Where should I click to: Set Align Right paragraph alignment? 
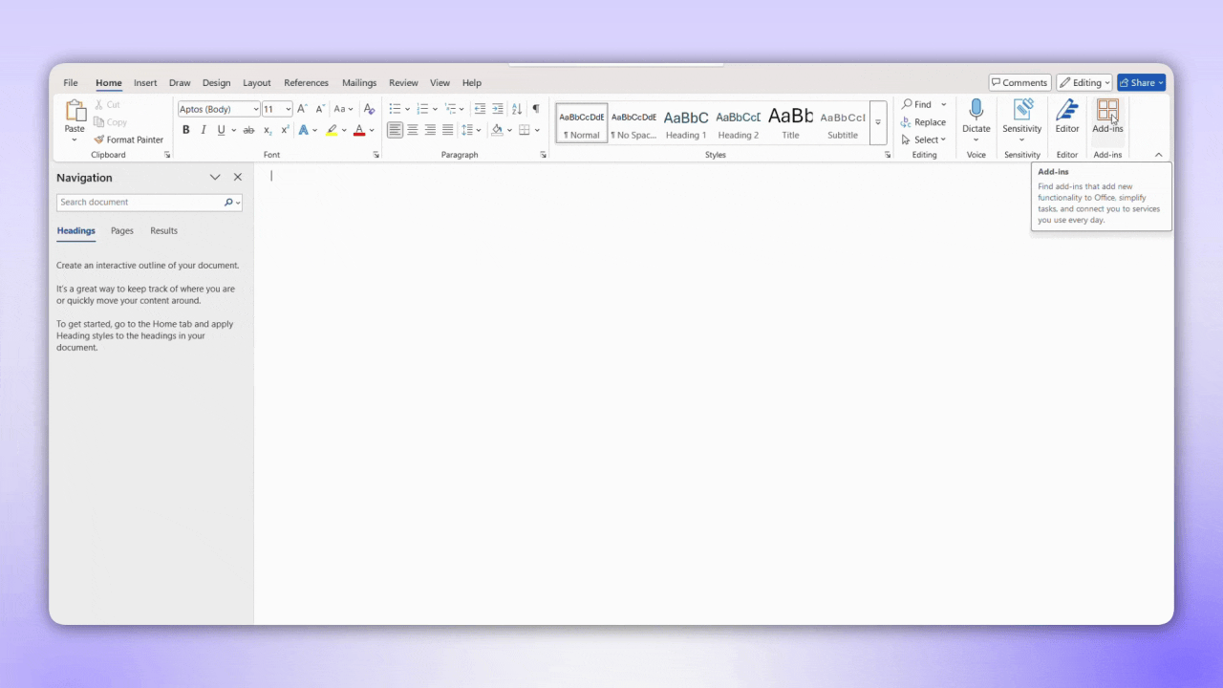tap(430, 130)
